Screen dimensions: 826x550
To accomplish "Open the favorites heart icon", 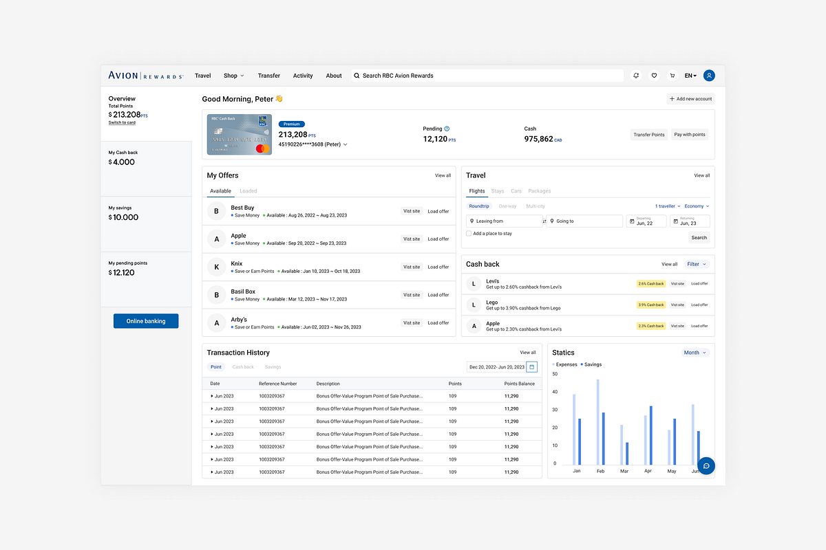I will [x=654, y=76].
